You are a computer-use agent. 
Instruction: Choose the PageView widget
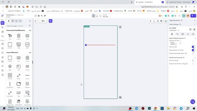point(27,85)
